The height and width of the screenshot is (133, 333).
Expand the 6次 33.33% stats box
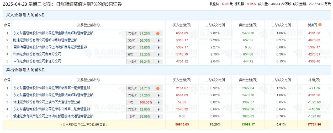point(144,54)
